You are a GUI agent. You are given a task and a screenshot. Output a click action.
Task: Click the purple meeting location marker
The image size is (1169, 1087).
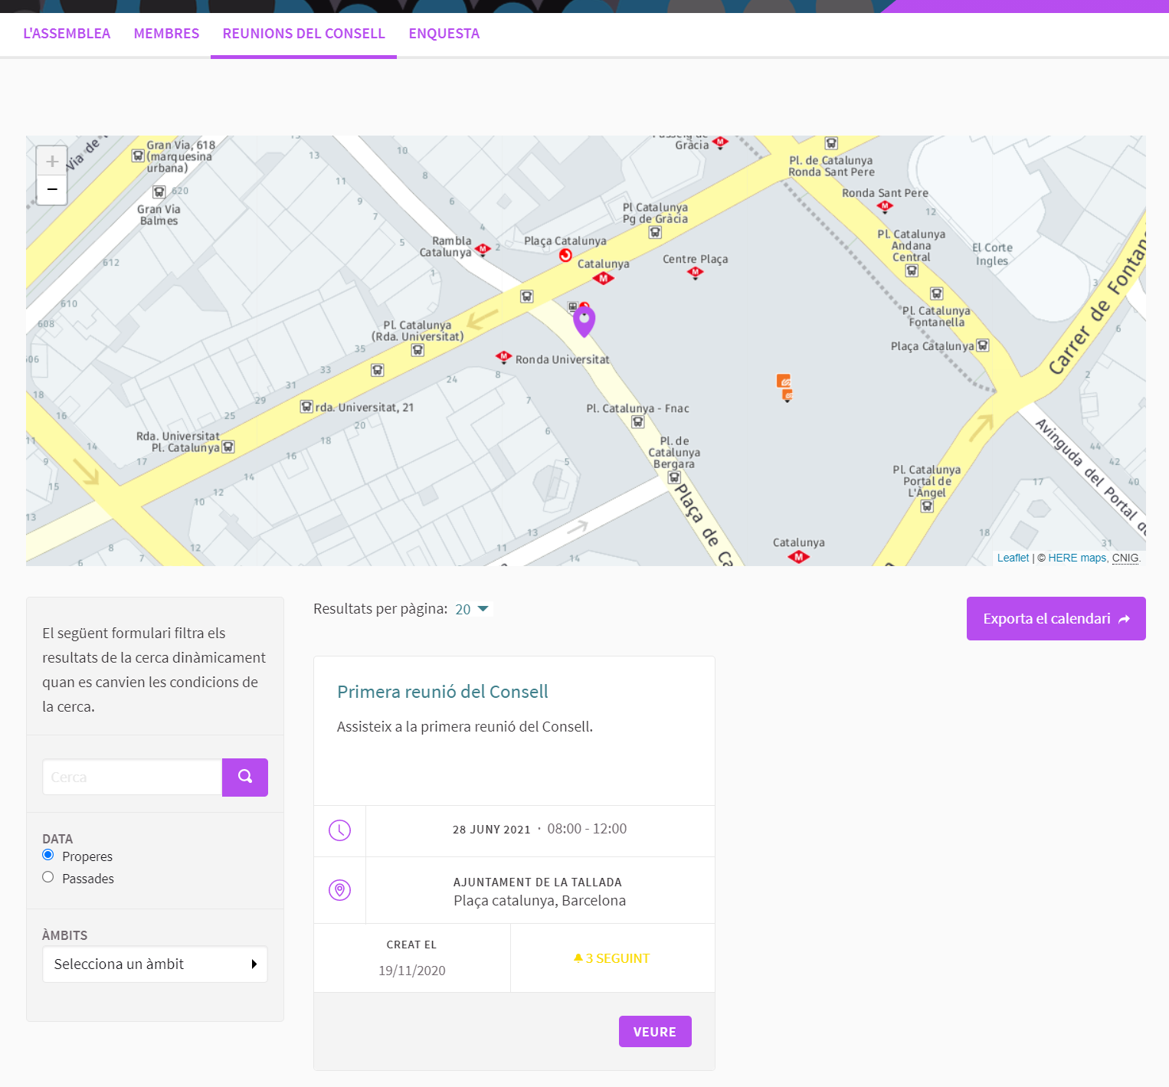pyautogui.click(x=584, y=322)
